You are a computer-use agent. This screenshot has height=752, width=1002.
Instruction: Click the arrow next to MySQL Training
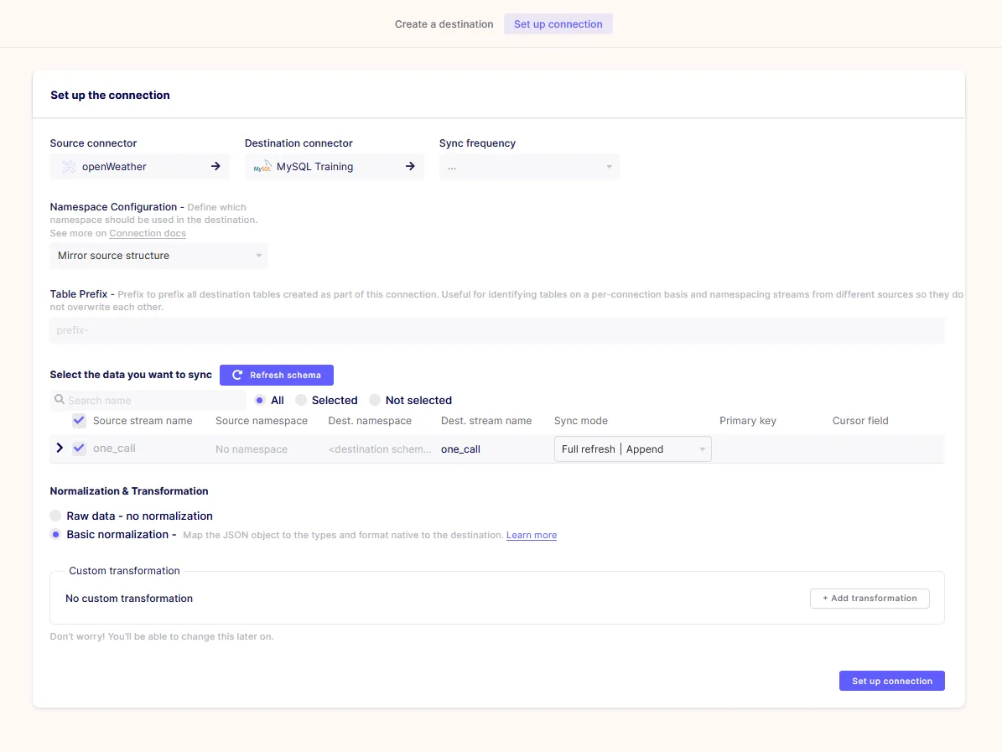click(410, 166)
